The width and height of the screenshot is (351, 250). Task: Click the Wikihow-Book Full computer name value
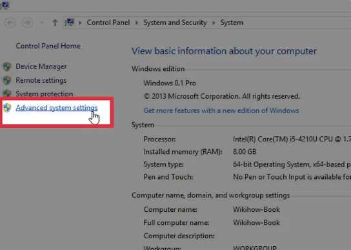(256, 223)
